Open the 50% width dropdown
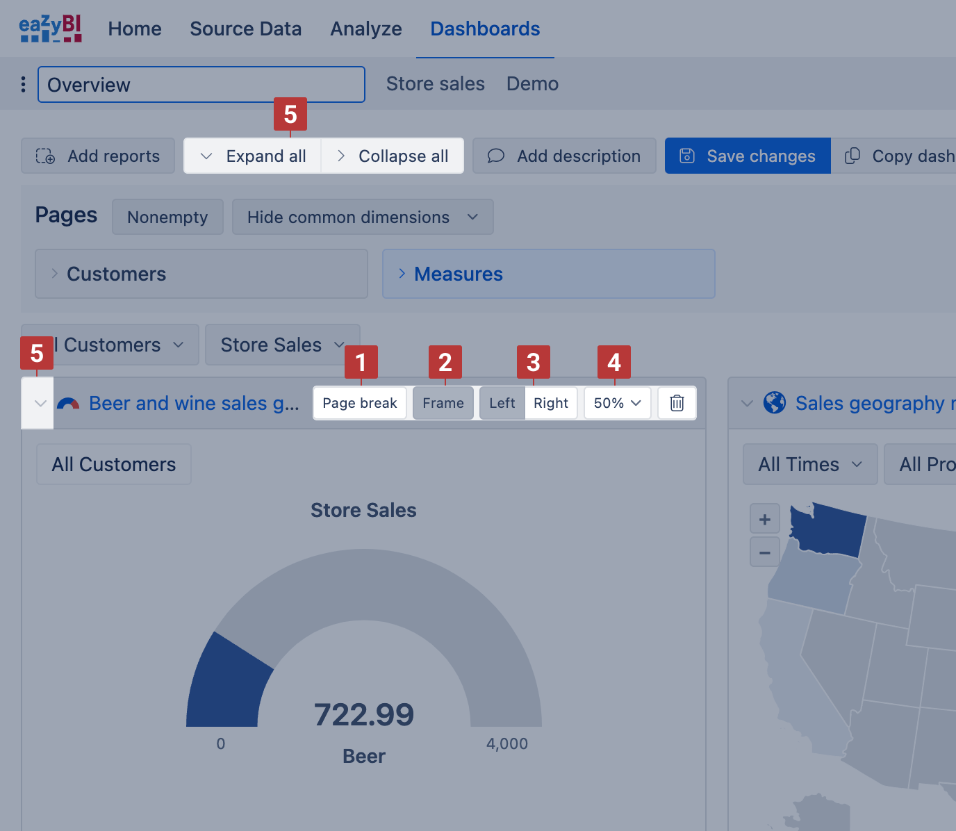The width and height of the screenshot is (956, 831). tap(617, 403)
